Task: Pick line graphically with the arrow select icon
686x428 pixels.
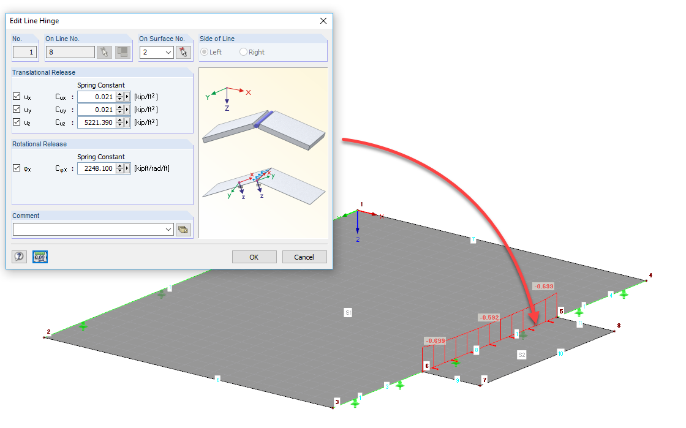Action: [x=104, y=52]
